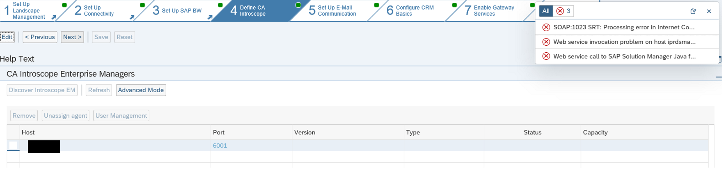This screenshot has height=169, width=722.
Task: Click the green status indicator on step 4
Action: (298, 5)
